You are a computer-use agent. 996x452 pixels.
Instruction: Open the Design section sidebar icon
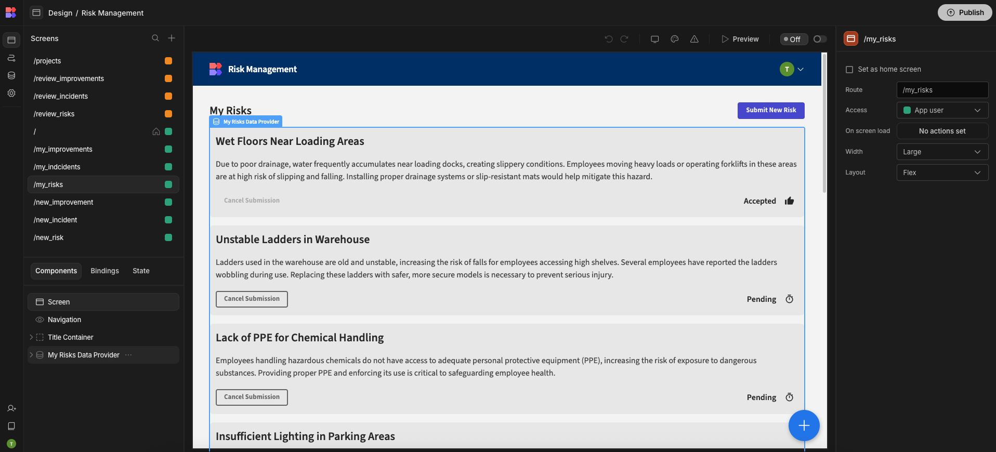[x=11, y=40]
